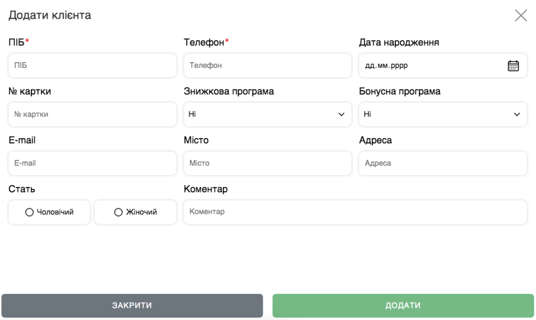This screenshot has width=536, height=320.
Task: Close the Додати клієнта dialog with X
Action: click(x=520, y=16)
